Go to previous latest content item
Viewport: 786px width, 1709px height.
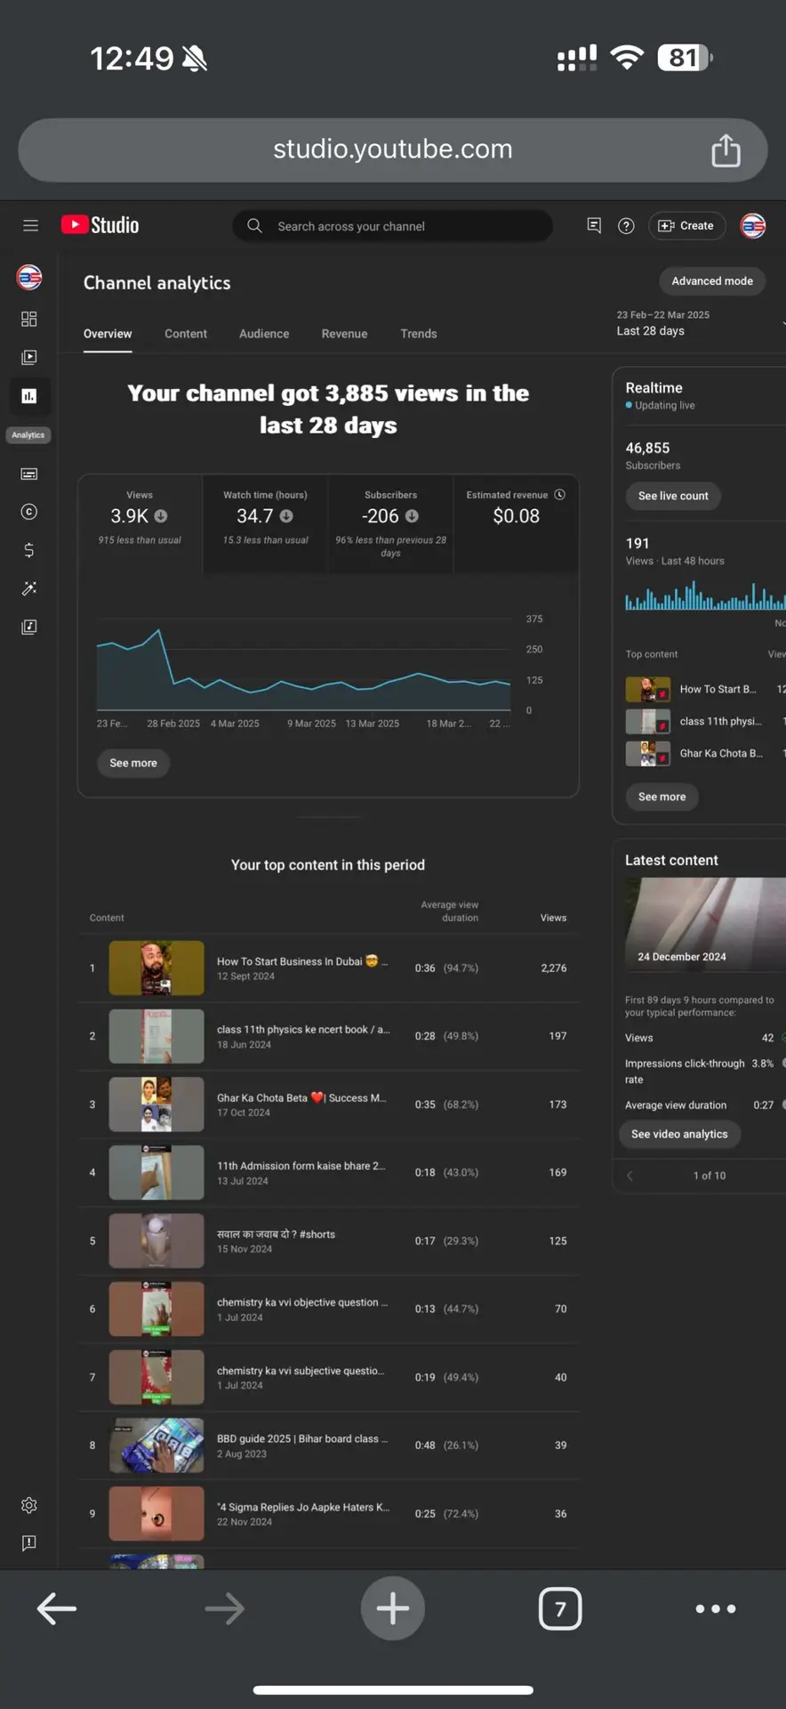coord(630,1176)
